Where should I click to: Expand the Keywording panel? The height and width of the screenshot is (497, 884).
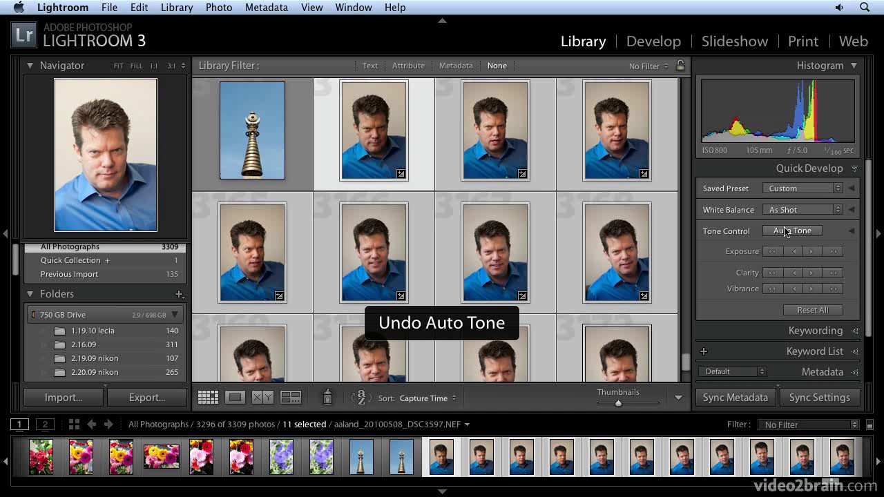[855, 331]
